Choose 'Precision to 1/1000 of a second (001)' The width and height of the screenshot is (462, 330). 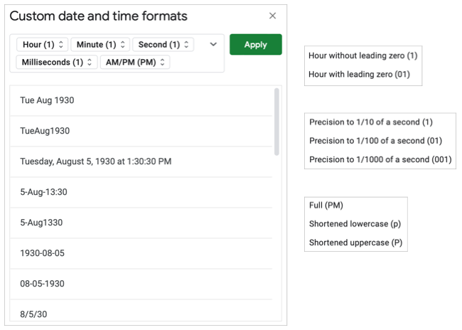(380, 159)
